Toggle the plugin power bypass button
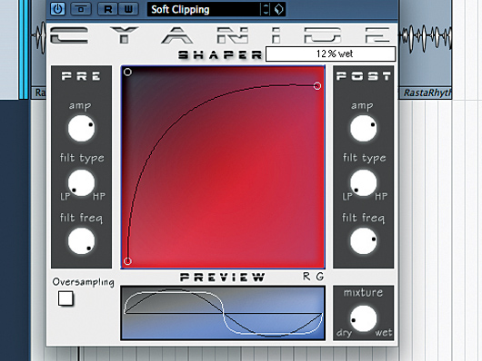482x361 pixels. coord(57,8)
